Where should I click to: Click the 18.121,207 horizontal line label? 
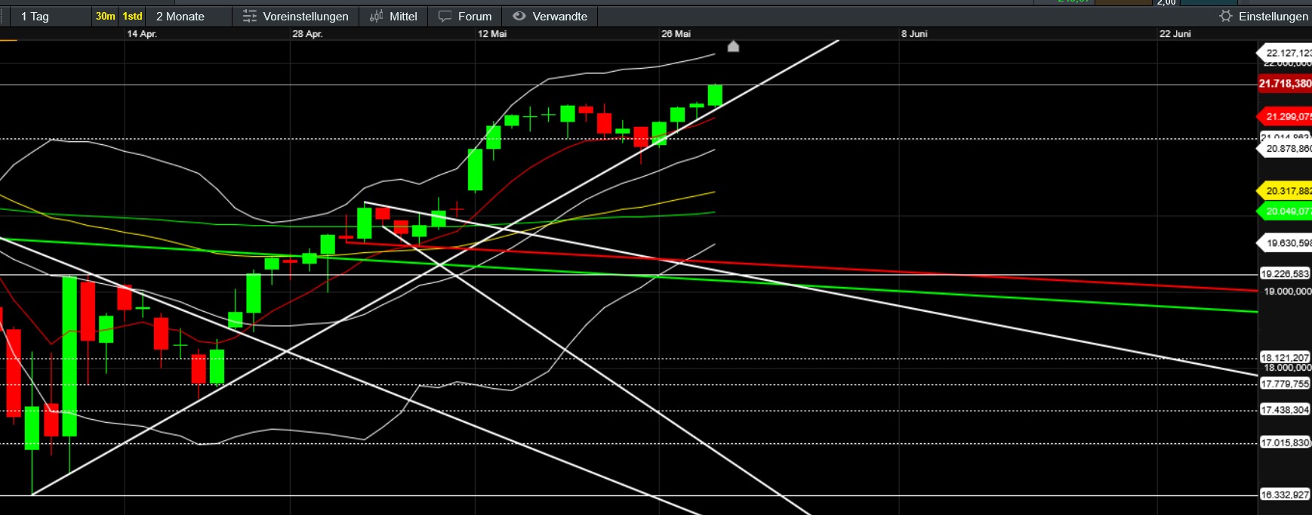(1285, 358)
